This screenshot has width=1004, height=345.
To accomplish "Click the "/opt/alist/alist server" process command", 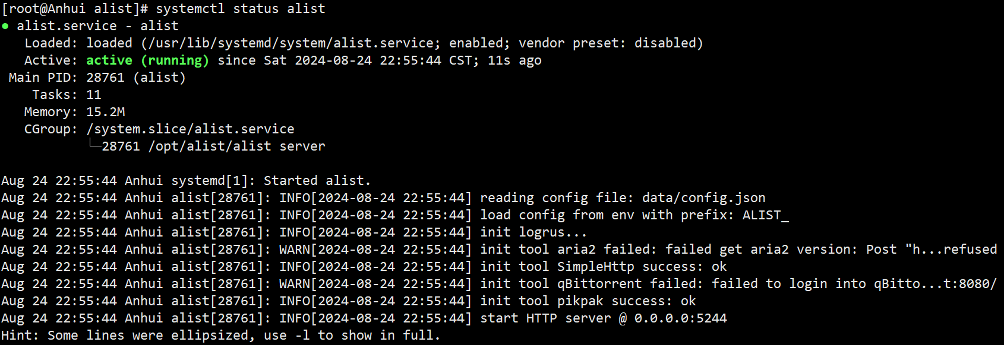I will [236, 146].
